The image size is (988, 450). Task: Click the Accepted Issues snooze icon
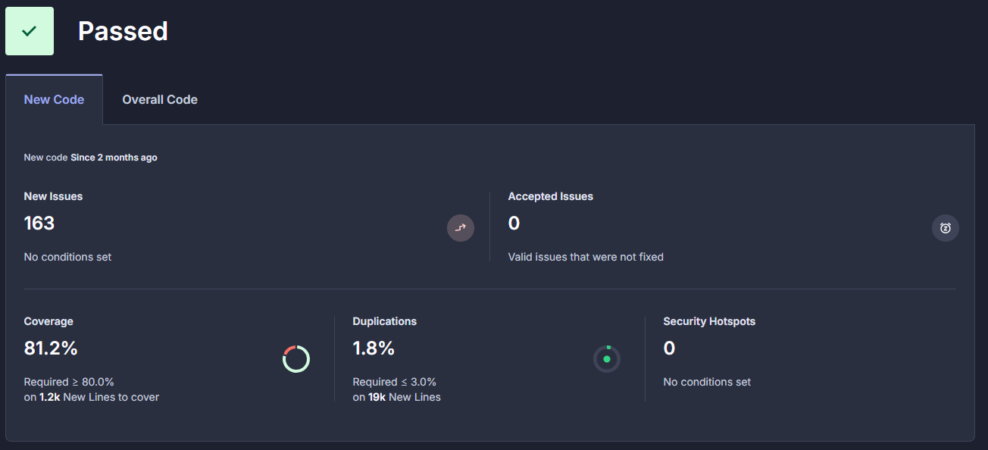[x=946, y=228]
